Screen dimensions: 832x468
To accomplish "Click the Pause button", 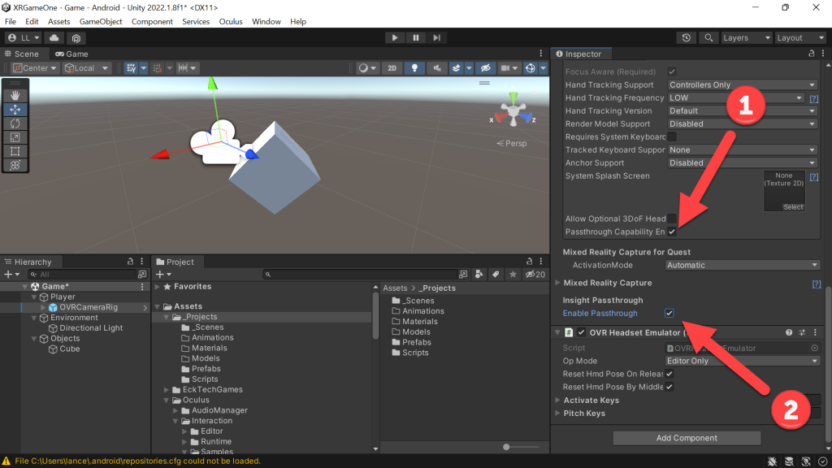I will pos(415,37).
